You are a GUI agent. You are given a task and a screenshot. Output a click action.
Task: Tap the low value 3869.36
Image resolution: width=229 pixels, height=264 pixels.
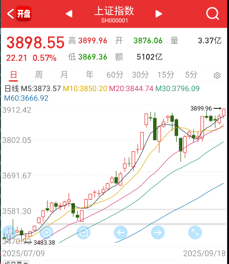(x=93, y=57)
